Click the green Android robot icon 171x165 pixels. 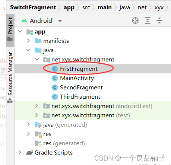pyautogui.click(x=24, y=20)
